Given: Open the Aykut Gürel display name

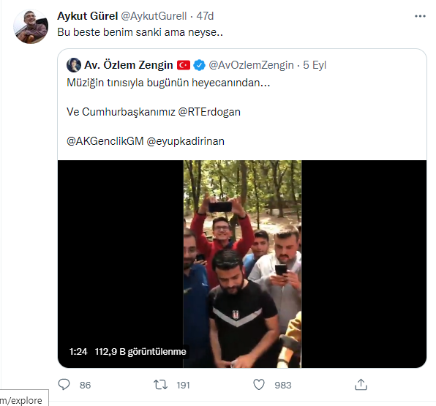Looking at the screenshot, I should (88, 16).
